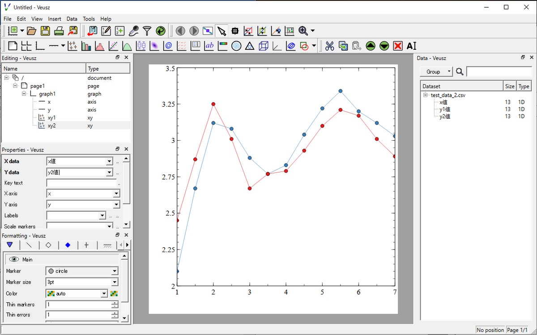The width and height of the screenshot is (537, 335).
Task: Click the Filter data funnel icon
Action: tap(147, 31)
